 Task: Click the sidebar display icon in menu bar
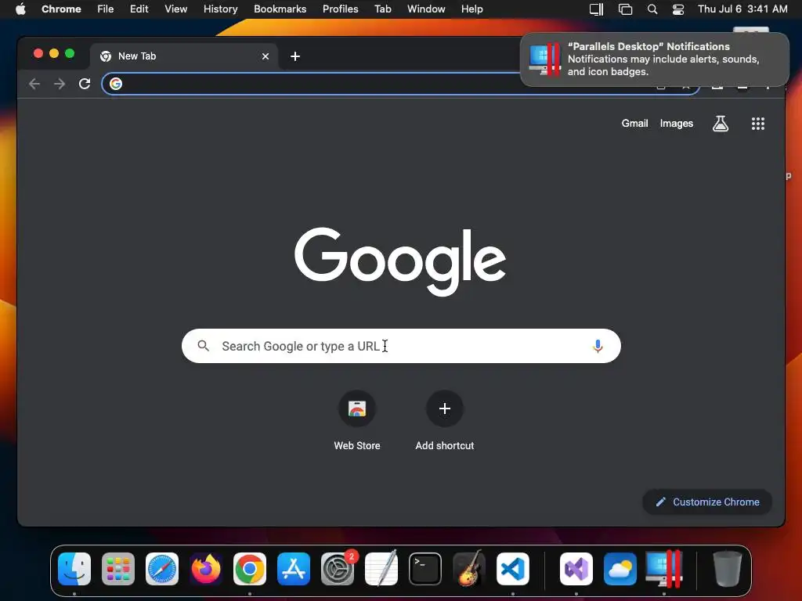pyautogui.click(x=596, y=9)
